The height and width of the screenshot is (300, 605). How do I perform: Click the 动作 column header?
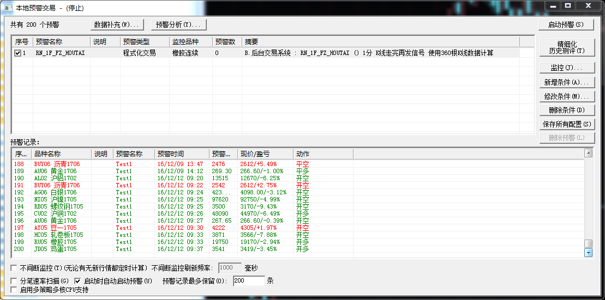(x=324, y=154)
